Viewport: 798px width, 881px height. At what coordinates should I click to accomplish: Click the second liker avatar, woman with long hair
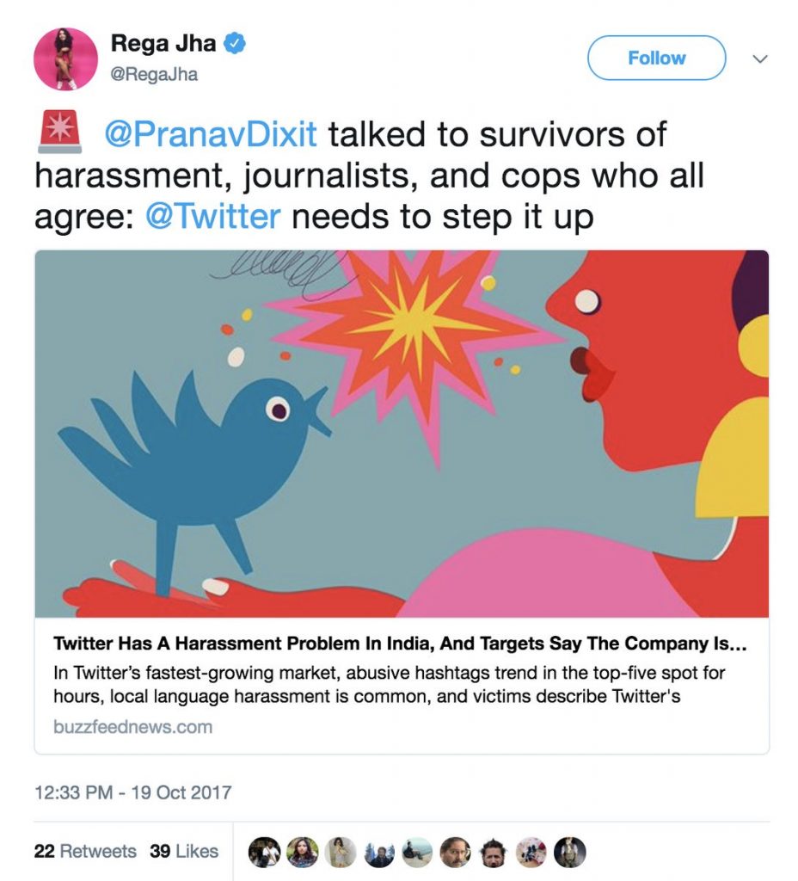click(302, 852)
